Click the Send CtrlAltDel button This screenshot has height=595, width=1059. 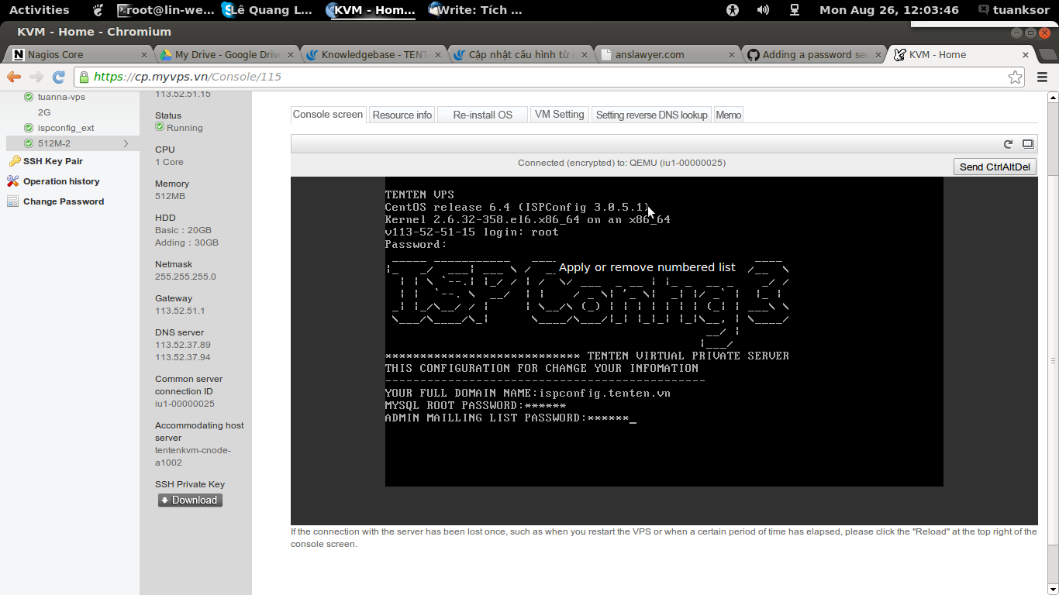pyautogui.click(x=995, y=167)
